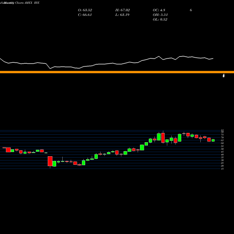Screen dimensions: 234x234
Task: Click the 'H: 67.02' high price value
Action: pyautogui.click(x=123, y=10)
